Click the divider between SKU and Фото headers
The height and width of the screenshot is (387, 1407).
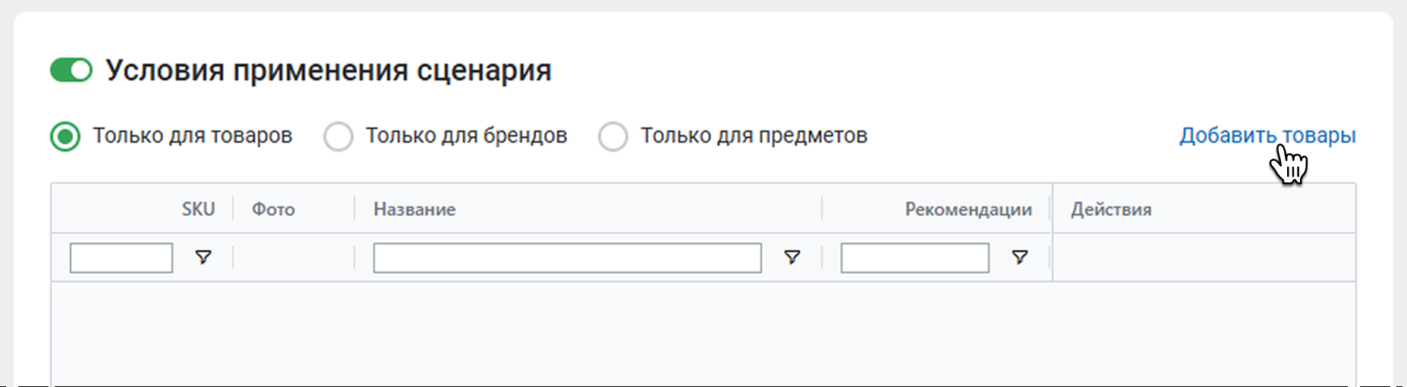[233, 209]
